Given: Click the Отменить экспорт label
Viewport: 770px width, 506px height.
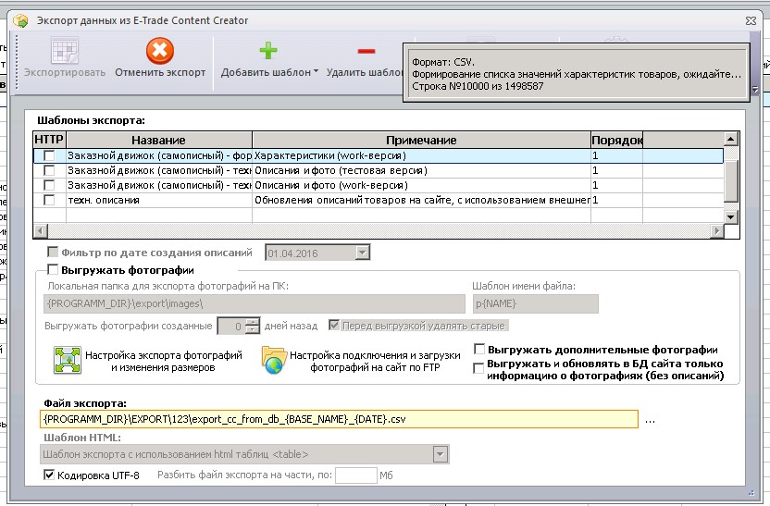Looking at the screenshot, I should [x=160, y=72].
